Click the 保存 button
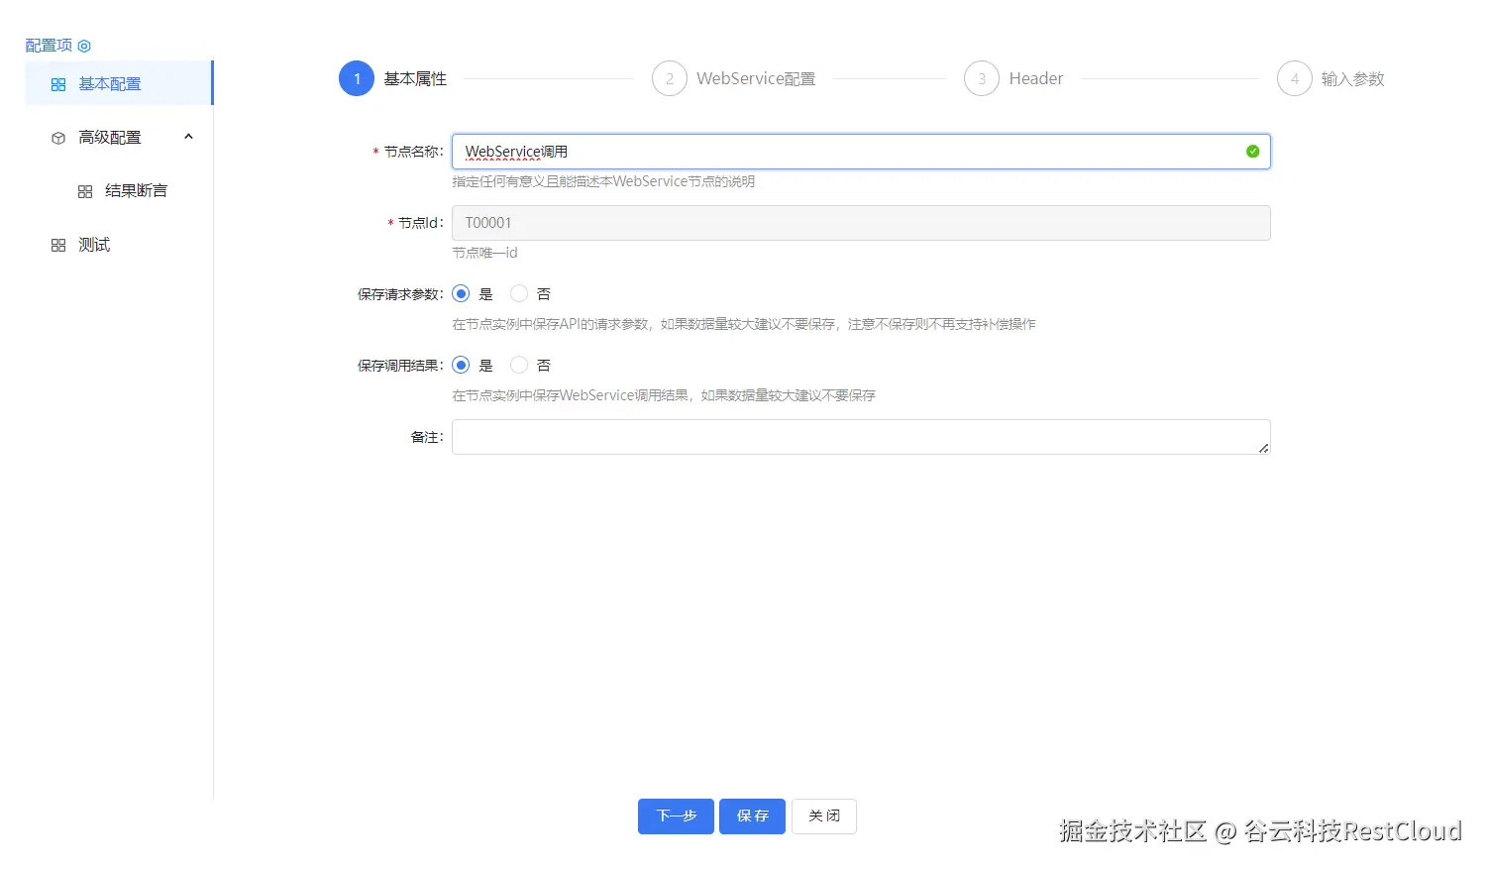The height and width of the screenshot is (869, 1487). pyautogui.click(x=751, y=815)
